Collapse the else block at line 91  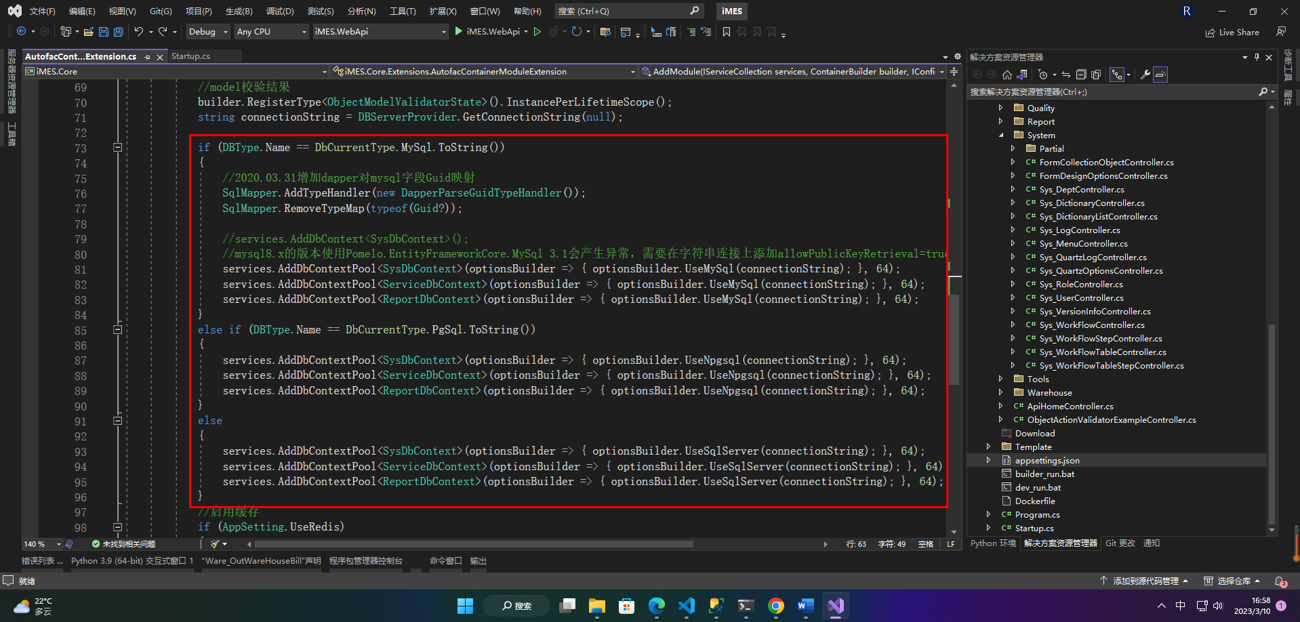[x=117, y=420]
